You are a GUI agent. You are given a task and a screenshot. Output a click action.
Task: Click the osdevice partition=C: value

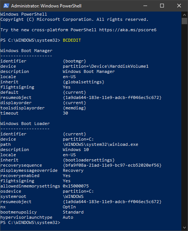pyautogui.click(x=78, y=191)
